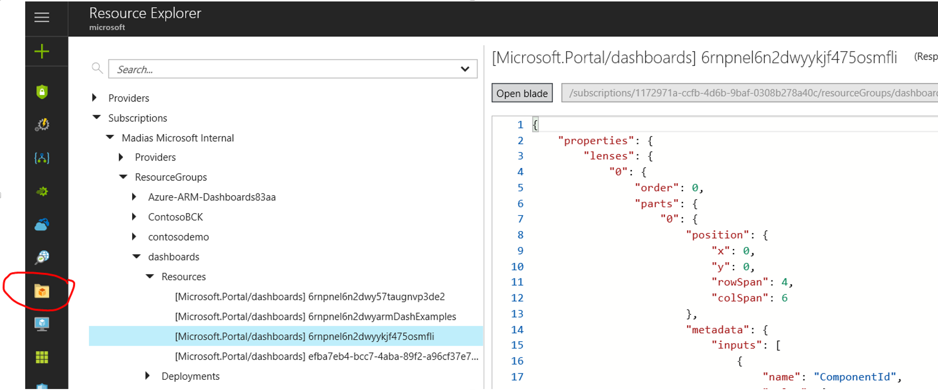Click the "lenses" key in JSON

608,156
